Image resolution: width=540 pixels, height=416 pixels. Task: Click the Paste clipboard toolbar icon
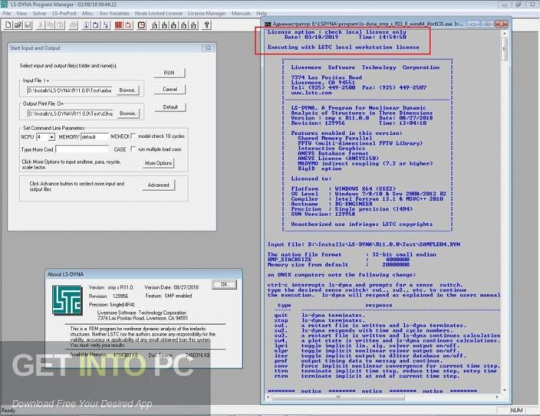pos(60,25)
